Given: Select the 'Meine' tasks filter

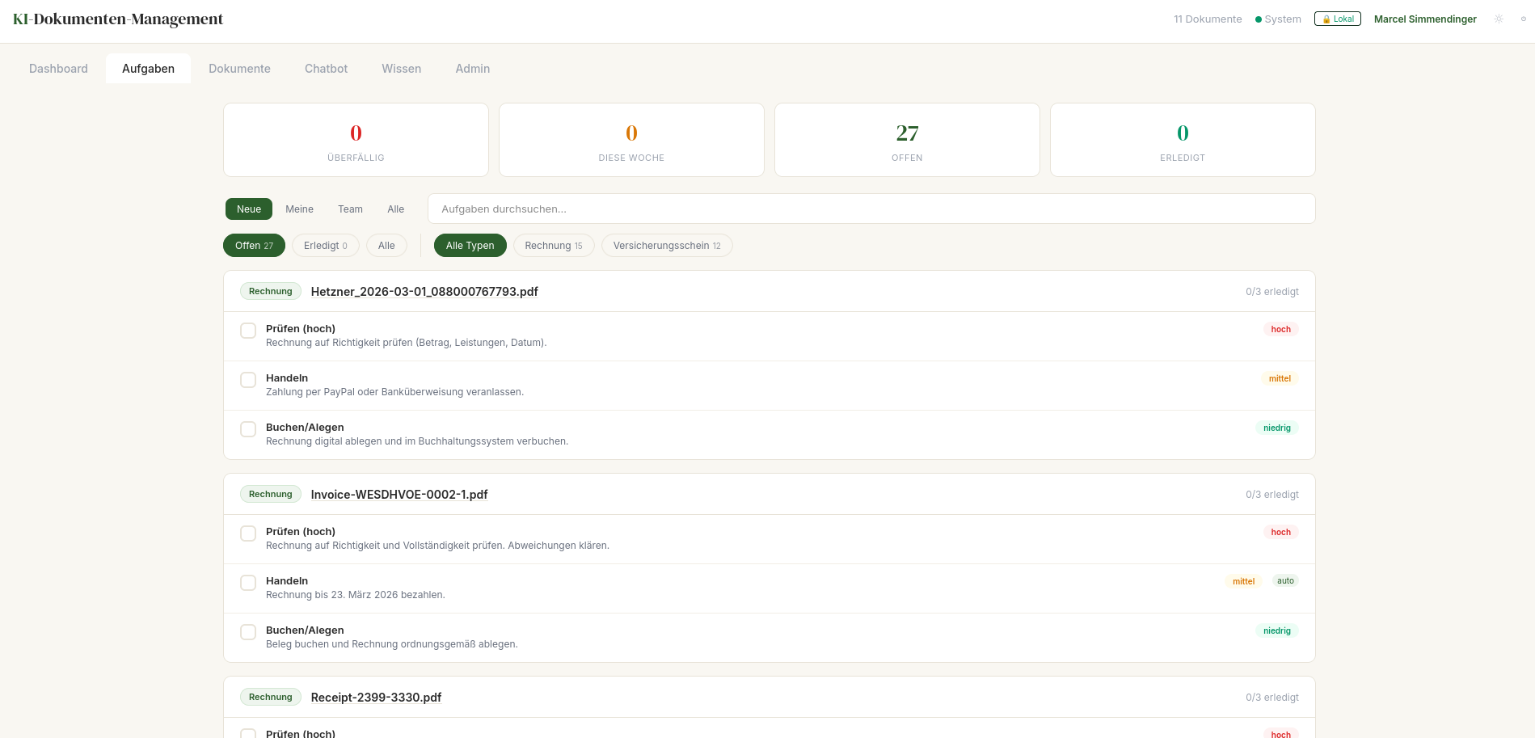Looking at the screenshot, I should [299, 209].
